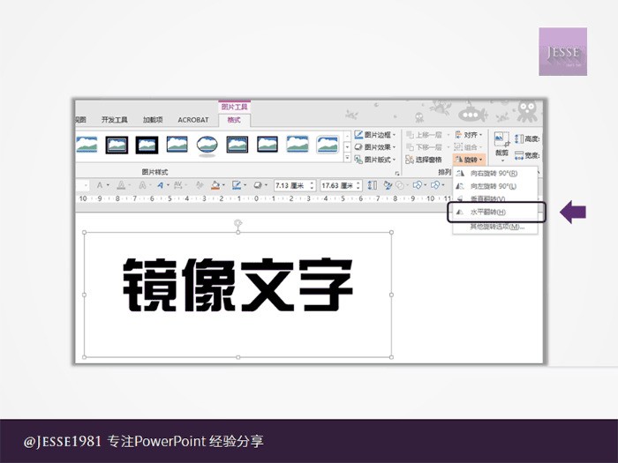Image resolution: width=618 pixels, height=463 pixels.
Task: Click the 17.63 厘米 width stepper arrows
Action: coord(358,185)
